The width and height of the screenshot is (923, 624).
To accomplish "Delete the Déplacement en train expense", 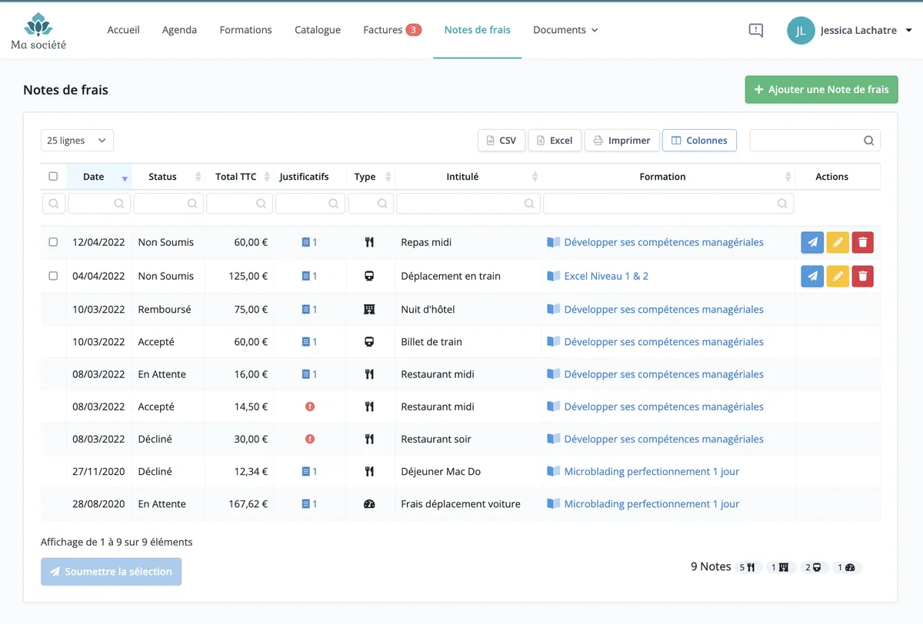I will (x=863, y=276).
